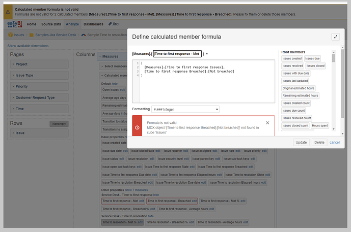Insert Remaining estimated hours member

pyautogui.click(x=300, y=95)
